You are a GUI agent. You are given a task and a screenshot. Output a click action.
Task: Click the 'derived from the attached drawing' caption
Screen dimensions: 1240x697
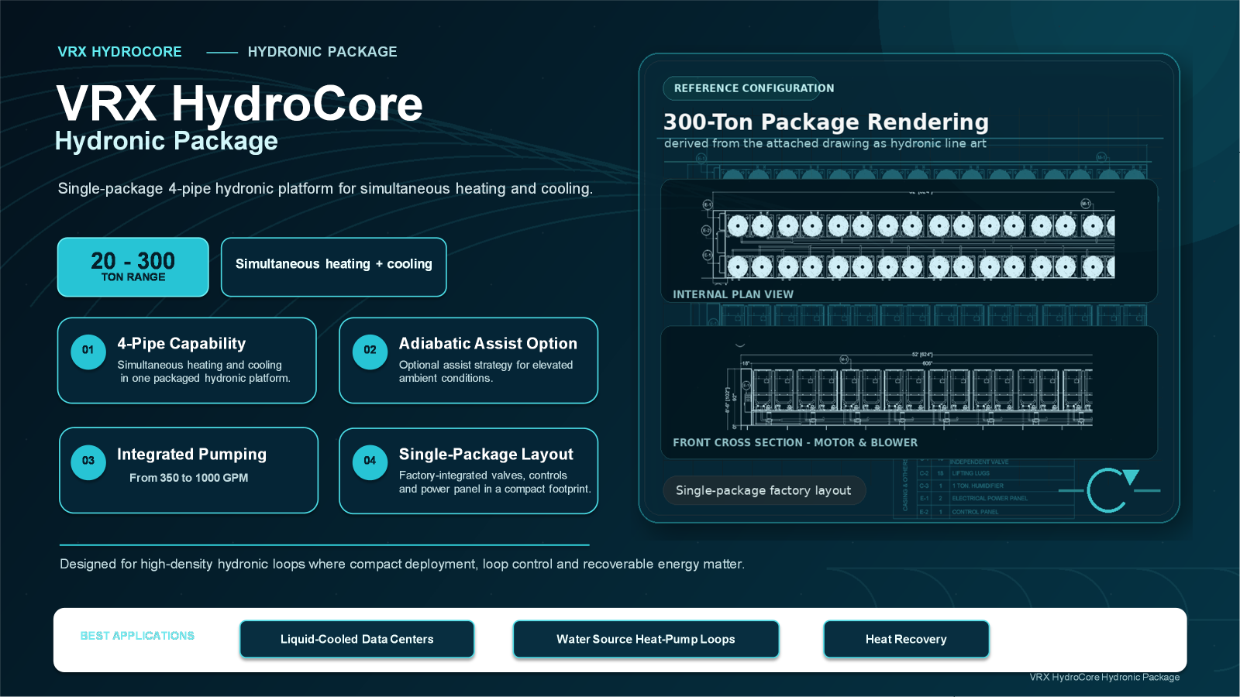(825, 143)
